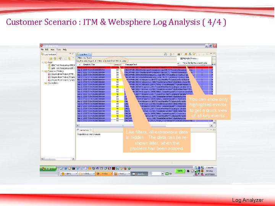
Task: Click the first import icon in Log Navigator toolbar
Action: pyautogui.click(x=51, y=58)
